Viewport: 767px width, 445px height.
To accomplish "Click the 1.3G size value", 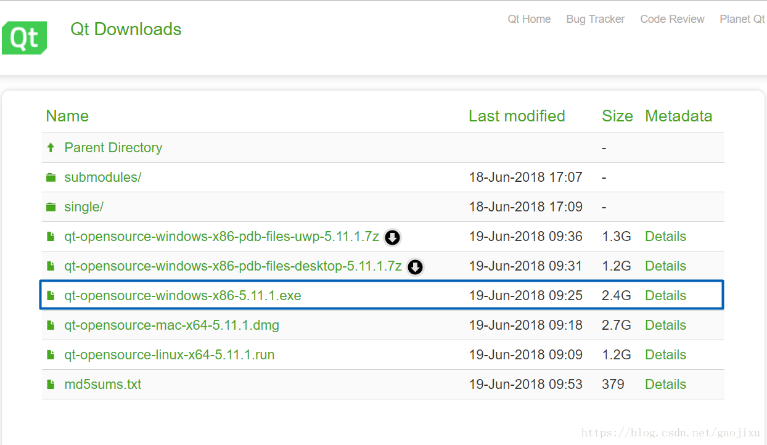I will (617, 237).
